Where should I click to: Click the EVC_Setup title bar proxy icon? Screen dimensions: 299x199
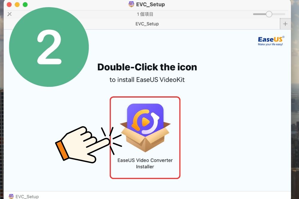(131, 4)
